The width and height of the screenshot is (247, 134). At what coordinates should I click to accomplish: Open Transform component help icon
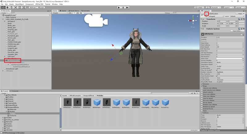pos(239,19)
